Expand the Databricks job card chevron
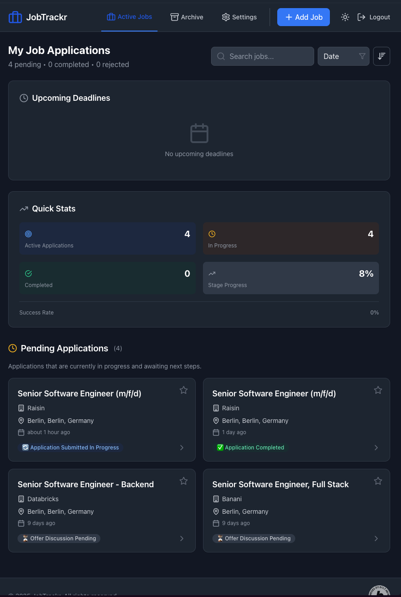401x597 pixels. coord(182,539)
